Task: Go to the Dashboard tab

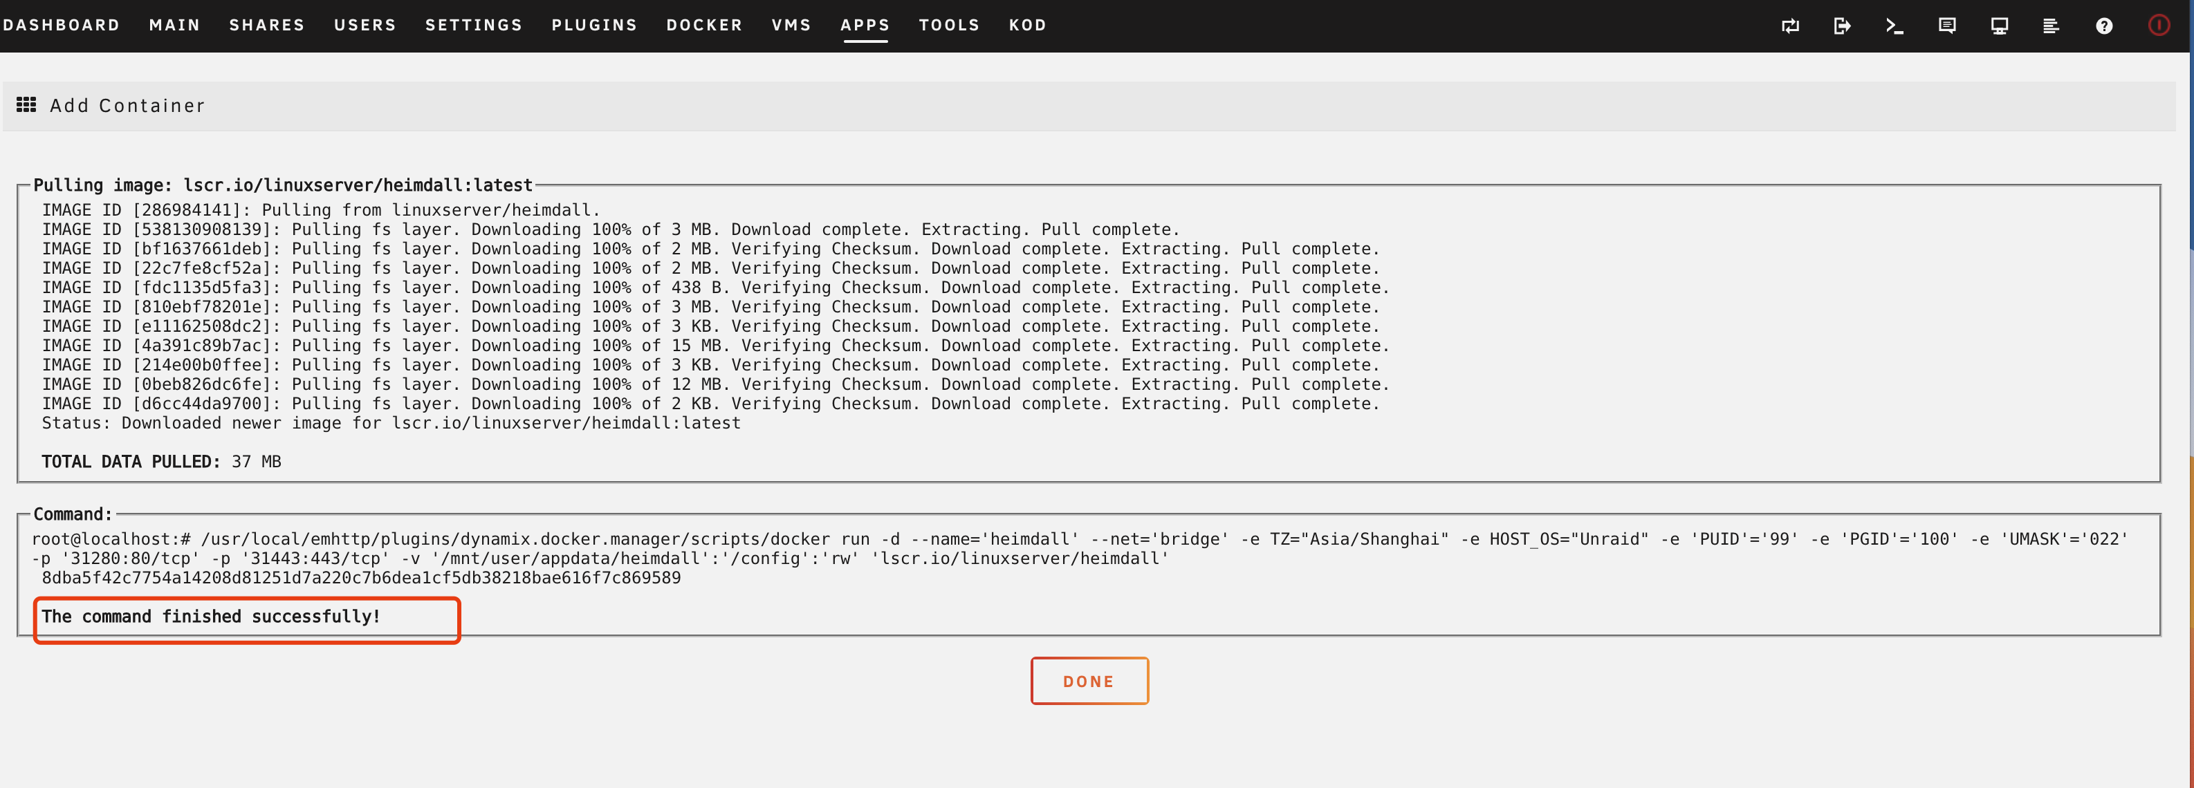Action: [x=62, y=26]
